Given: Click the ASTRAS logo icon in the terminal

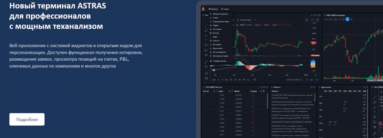Looking at the screenshot, I should (203, 9).
